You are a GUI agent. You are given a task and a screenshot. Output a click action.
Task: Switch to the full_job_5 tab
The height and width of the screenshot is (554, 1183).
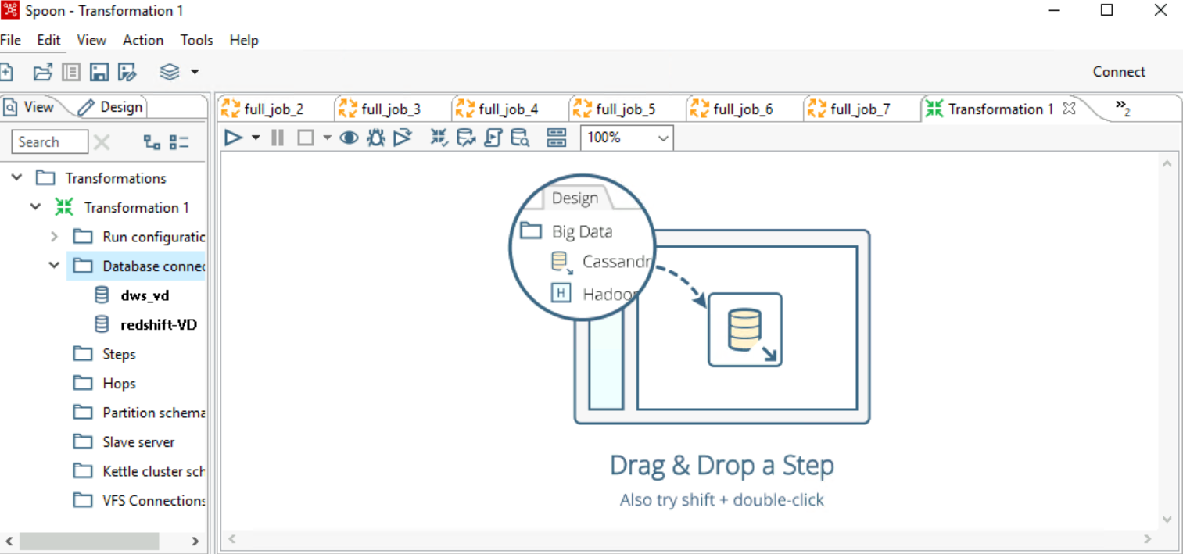[x=626, y=109]
